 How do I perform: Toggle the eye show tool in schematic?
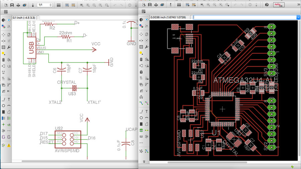tap(9, 20)
